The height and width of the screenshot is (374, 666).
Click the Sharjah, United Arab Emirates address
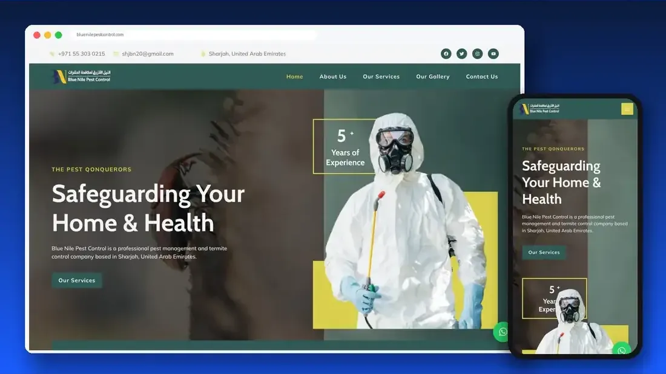(x=247, y=54)
